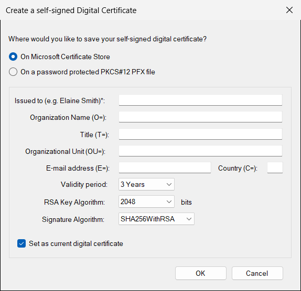Click the Cancel button
Viewport: 301px width, 291px height.
(x=257, y=273)
